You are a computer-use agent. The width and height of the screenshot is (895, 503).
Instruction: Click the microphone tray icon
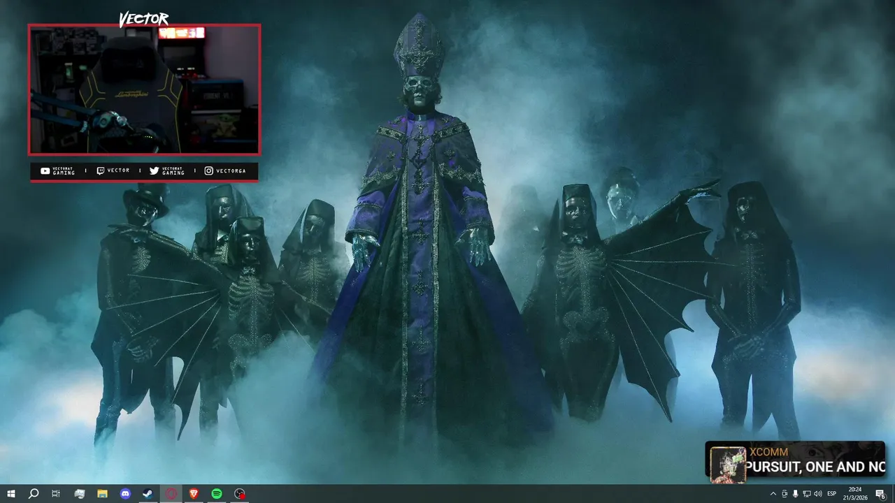click(796, 494)
